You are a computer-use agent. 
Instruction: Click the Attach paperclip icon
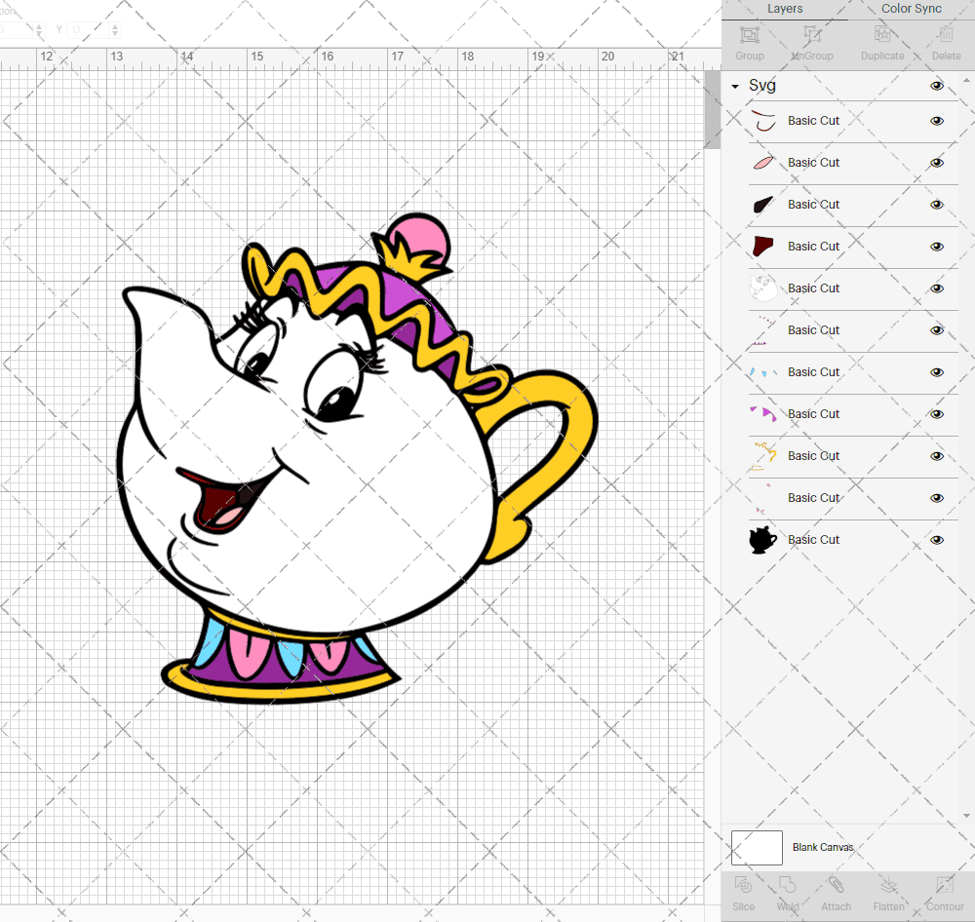(x=836, y=885)
